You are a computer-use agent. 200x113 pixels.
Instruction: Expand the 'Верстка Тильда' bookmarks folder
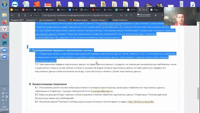click(99, 20)
